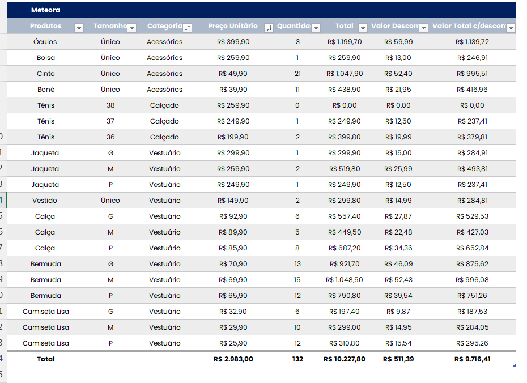
Task: Click Jaqueta size G product cell
Action: point(46,153)
